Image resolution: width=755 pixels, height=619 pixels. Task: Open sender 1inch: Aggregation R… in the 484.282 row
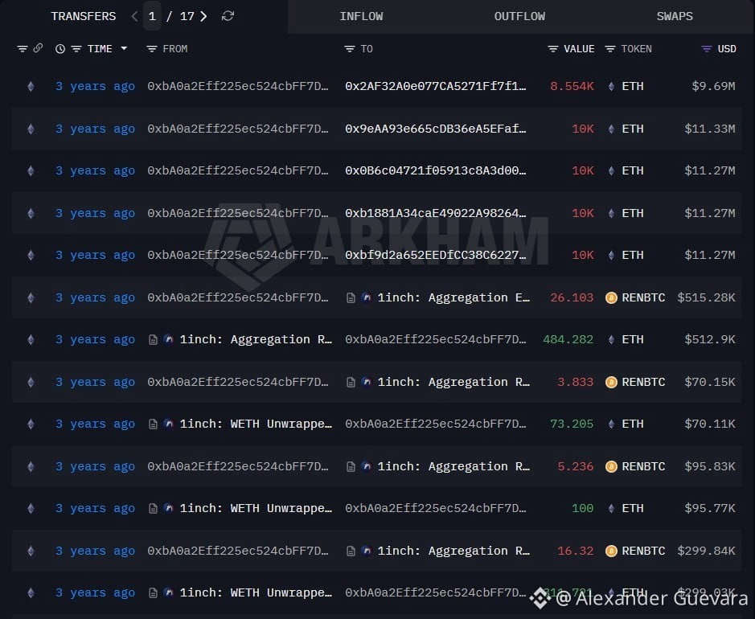[256, 339]
